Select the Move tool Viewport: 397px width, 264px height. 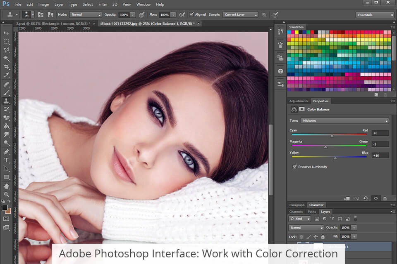6,33
